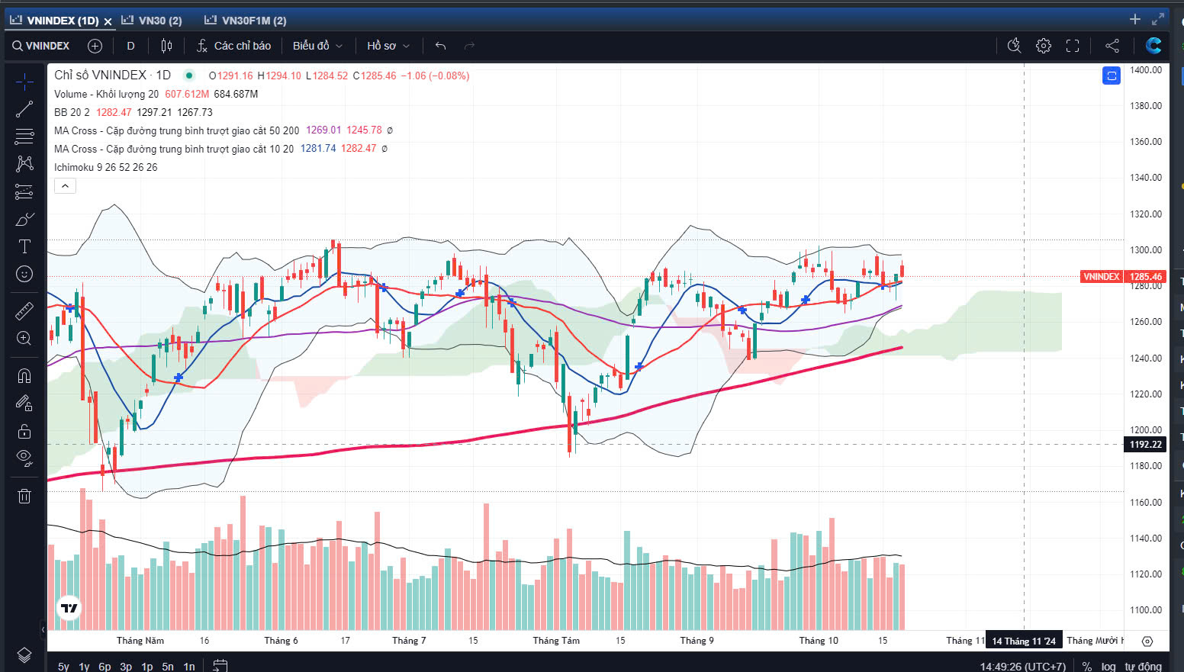
Task: Open the candlestick chart style menu
Action: tap(166, 46)
